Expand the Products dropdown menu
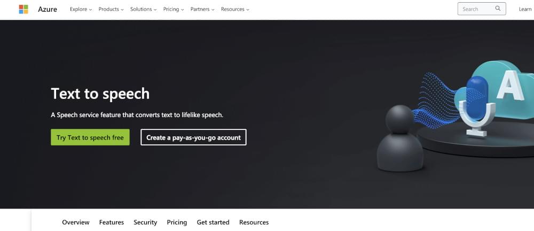 coord(111,9)
